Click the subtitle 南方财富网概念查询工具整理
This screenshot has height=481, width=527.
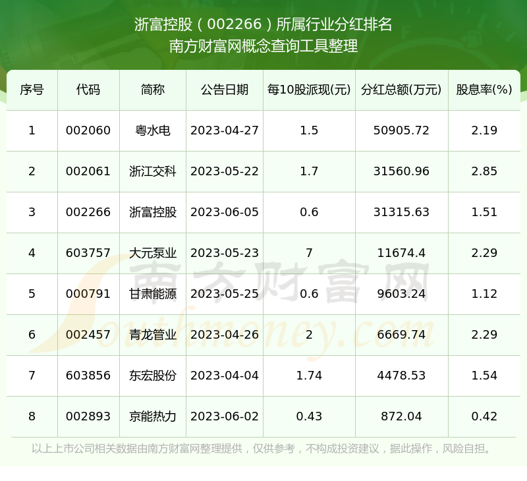click(263, 46)
